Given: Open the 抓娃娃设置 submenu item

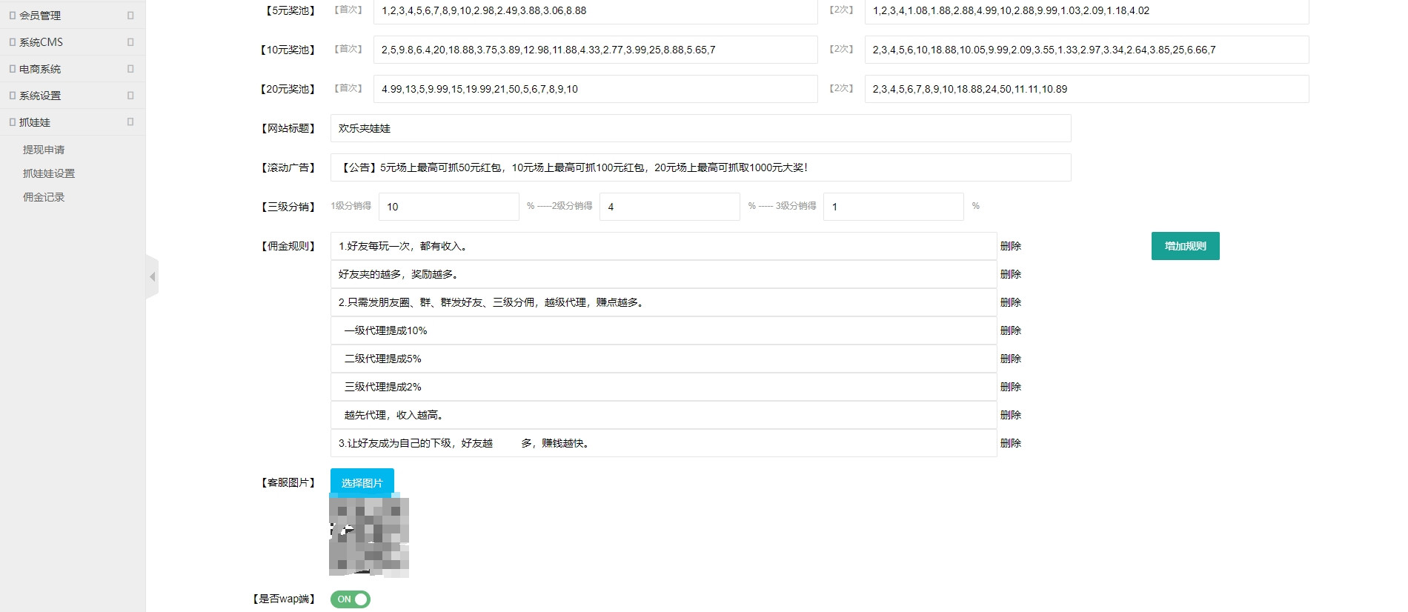Looking at the screenshot, I should (x=49, y=173).
